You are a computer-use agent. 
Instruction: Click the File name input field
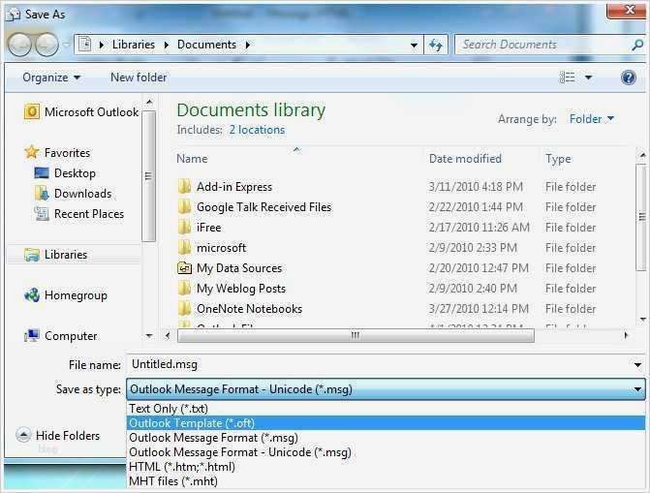(x=380, y=364)
